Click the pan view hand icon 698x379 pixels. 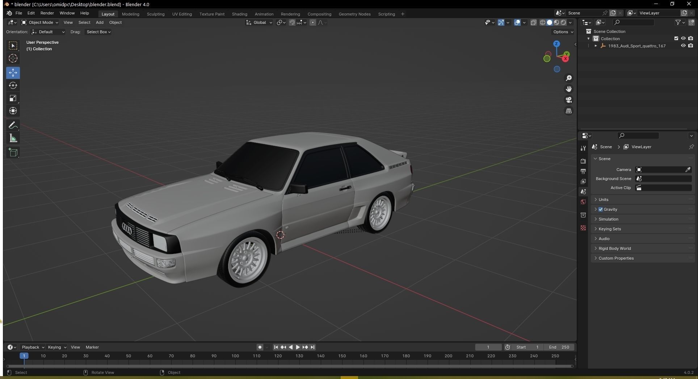point(569,89)
